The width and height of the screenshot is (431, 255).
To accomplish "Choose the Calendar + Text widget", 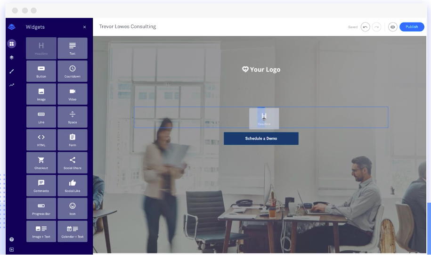I will pos(73,231).
